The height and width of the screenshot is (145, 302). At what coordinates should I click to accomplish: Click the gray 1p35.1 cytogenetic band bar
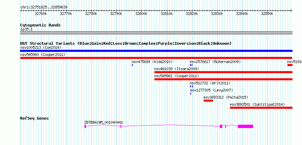156,33
